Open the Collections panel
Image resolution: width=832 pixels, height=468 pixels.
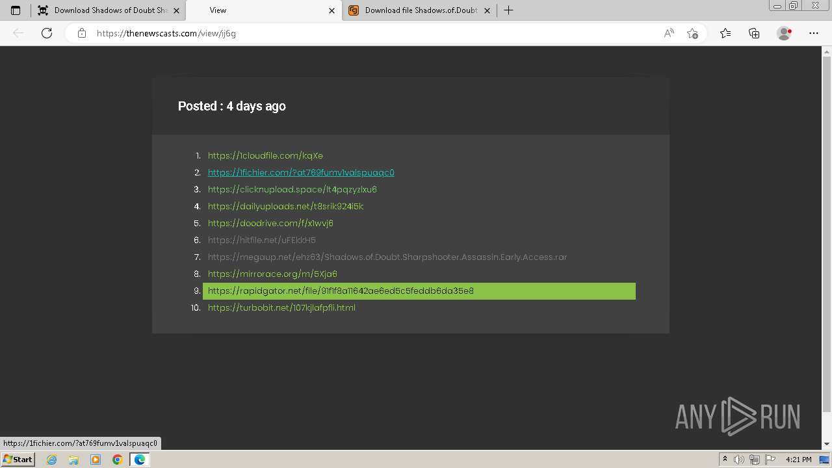(x=754, y=33)
